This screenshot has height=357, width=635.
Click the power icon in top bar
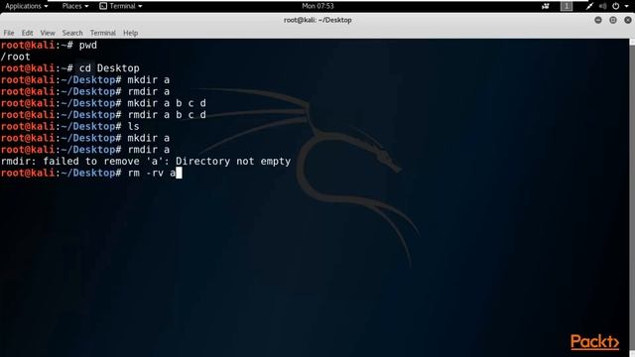pyautogui.click(x=615, y=6)
